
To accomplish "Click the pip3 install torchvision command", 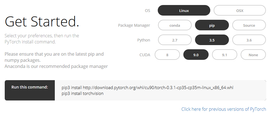I will pyautogui.click(x=83, y=94).
